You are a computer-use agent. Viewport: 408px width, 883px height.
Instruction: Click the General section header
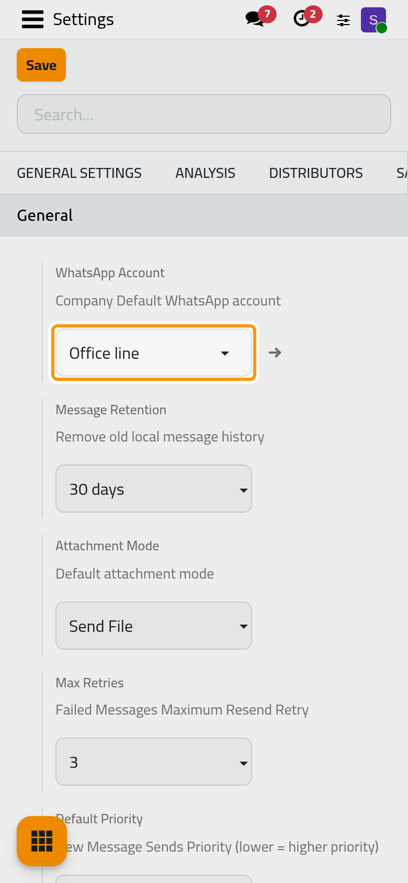click(x=204, y=216)
